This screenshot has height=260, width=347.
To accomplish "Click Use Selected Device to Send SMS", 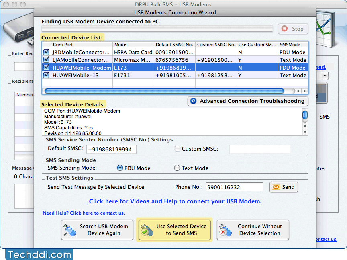I will (174, 230).
